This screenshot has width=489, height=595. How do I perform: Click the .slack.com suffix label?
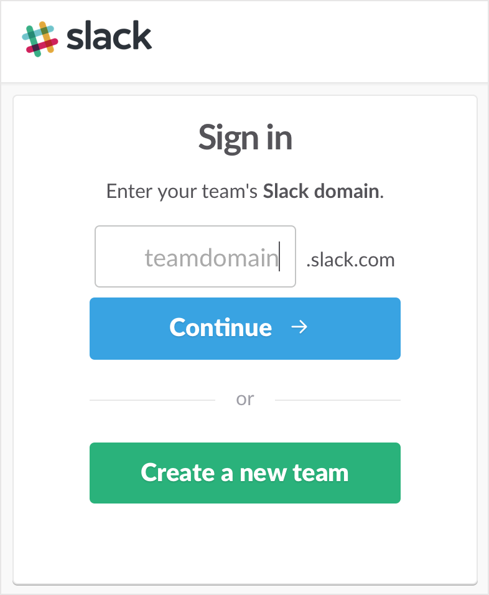[x=350, y=259]
